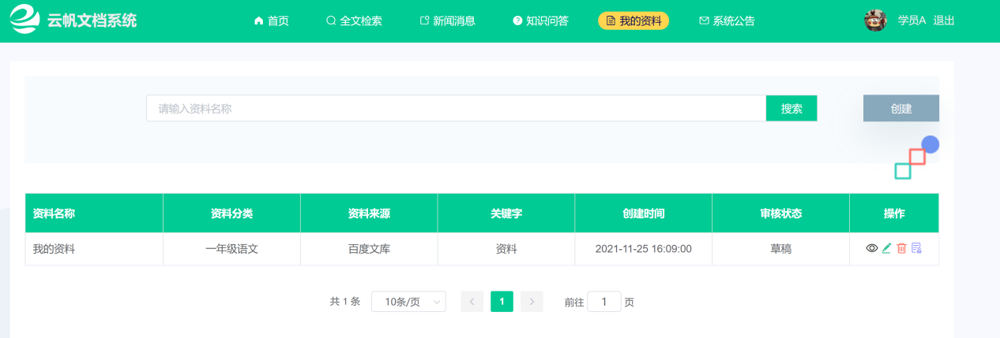Click the next page arrow
1000x338 pixels.
pos(532,302)
